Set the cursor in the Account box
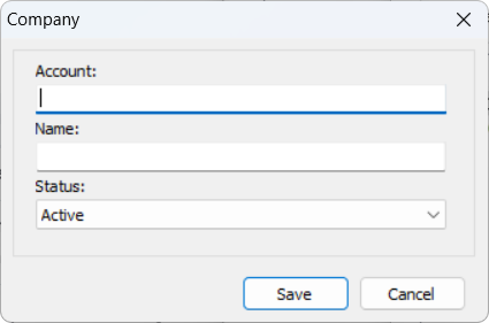489x323 pixels. point(240,98)
